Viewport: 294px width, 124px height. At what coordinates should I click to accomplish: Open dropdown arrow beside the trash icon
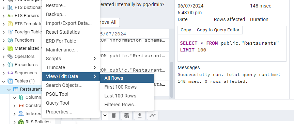pos(105,115)
